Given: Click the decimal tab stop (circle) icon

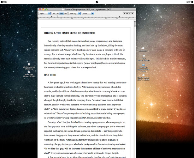Looking at the screenshot, I should [132, 13].
